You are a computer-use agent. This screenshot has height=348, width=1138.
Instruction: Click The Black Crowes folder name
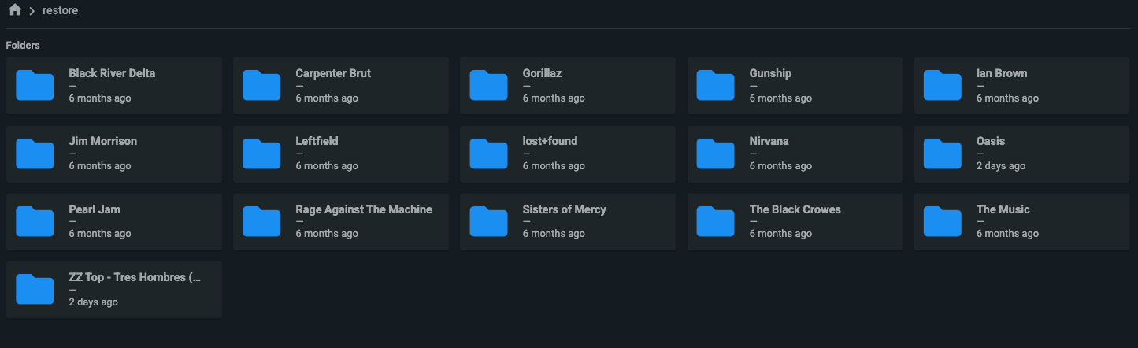click(795, 209)
